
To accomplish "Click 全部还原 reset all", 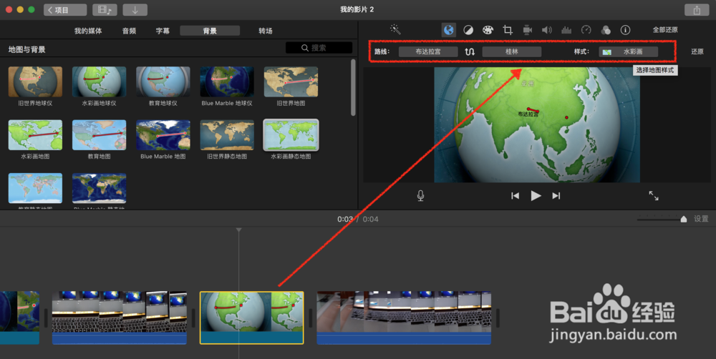I will click(x=665, y=29).
